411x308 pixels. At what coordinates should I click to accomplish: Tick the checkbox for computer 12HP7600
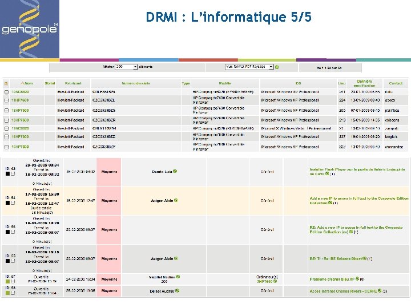click(x=6, y=111)
